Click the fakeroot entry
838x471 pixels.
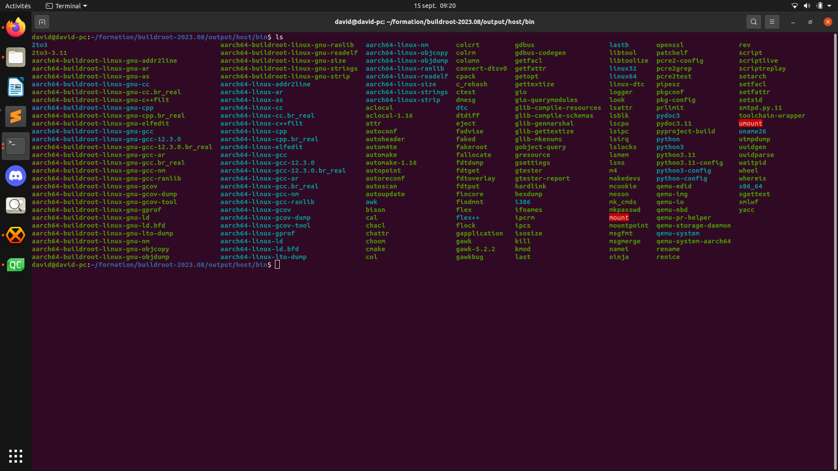tap(471, 147)
